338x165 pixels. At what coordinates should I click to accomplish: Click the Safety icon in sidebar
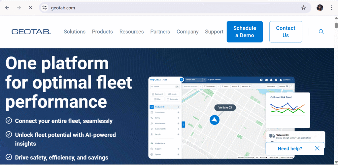152,118
